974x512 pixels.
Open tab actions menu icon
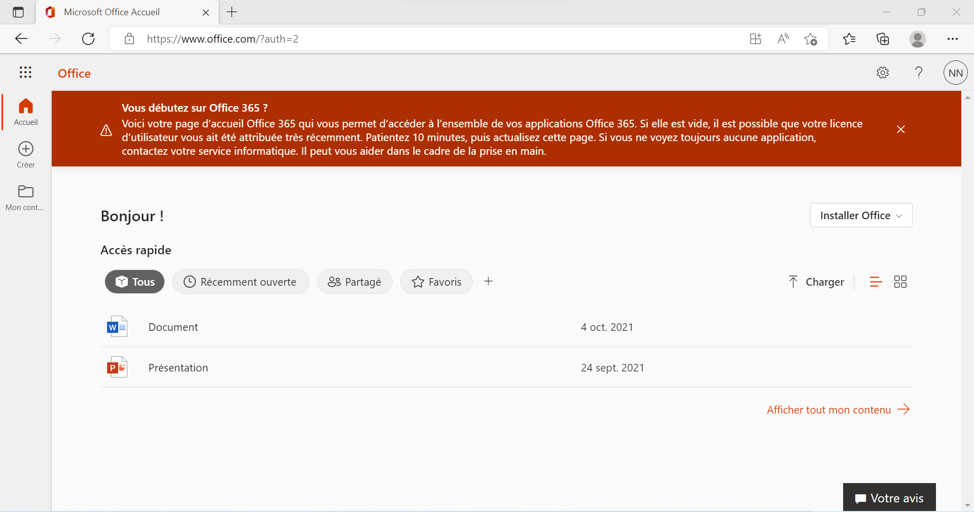[x=18, y=12]
